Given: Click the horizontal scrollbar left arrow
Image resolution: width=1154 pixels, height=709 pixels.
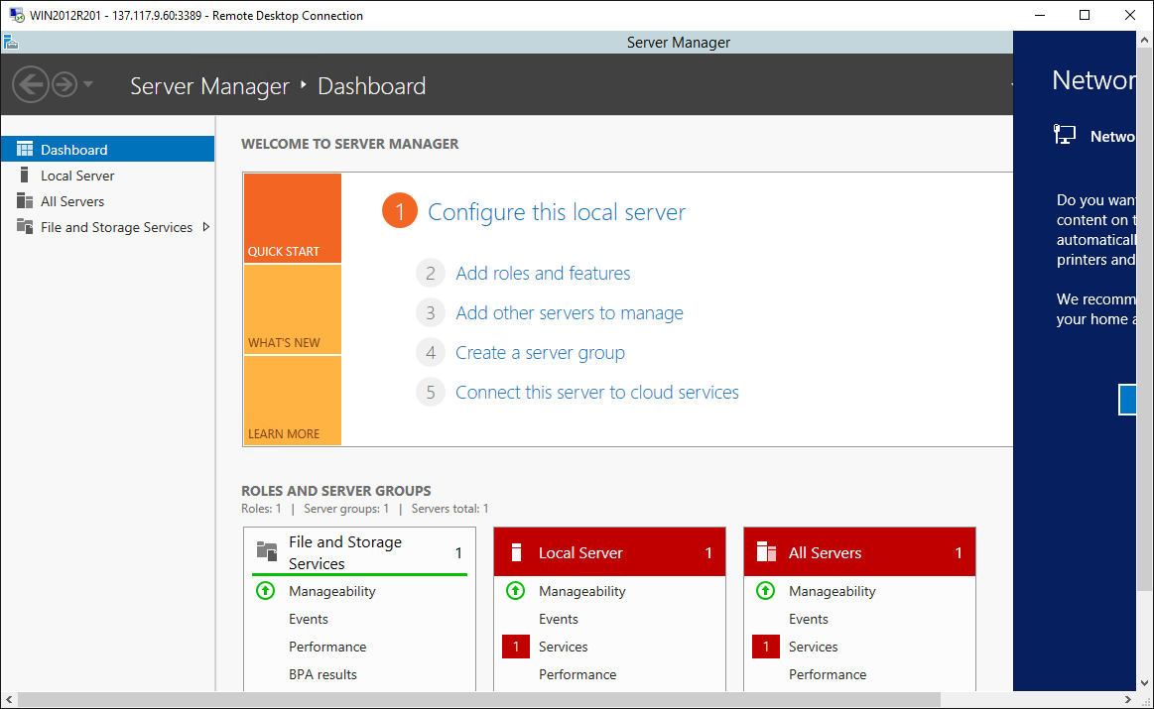Looking at the screenshot, I should [x=9, y=699].
